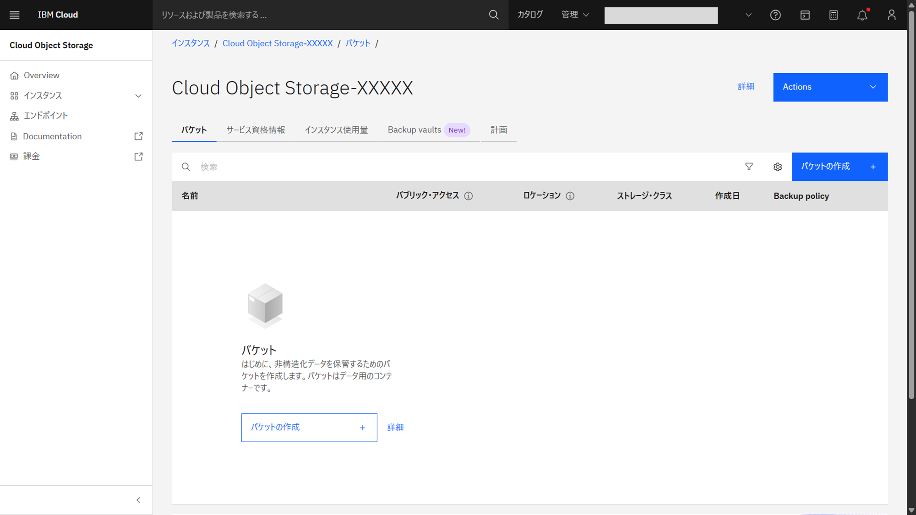Show info for パブリック・アクセス column

click(x=468, y=196)
